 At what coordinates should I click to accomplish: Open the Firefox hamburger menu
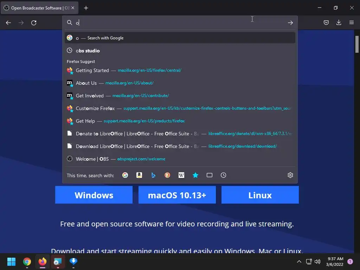tap(352, 22)
